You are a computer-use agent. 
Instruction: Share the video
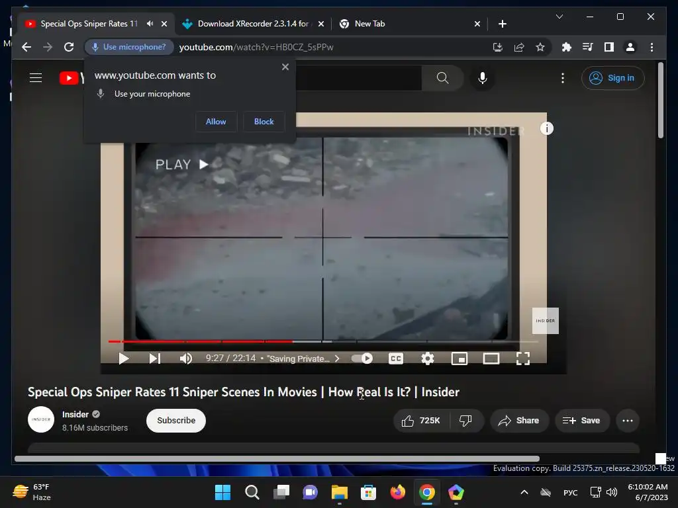click(x=519, y=420)
